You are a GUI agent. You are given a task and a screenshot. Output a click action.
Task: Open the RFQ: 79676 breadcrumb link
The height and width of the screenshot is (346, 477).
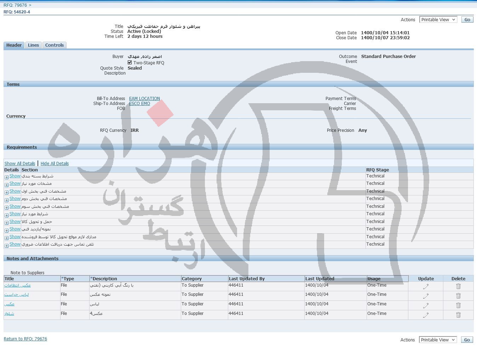coord(15,5)
